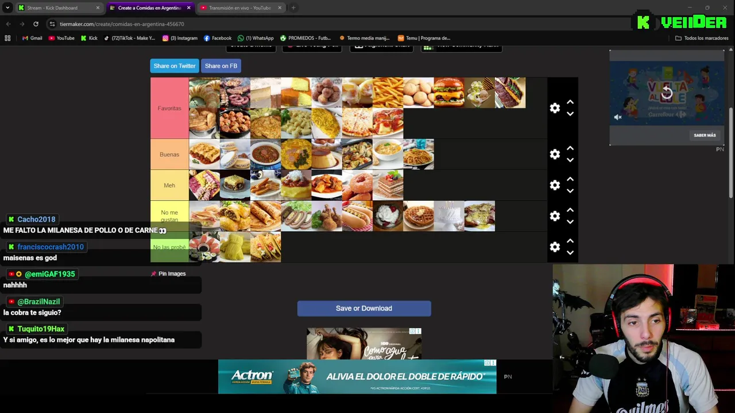Select the hamburger image in Favoritas

pos(449,93)
